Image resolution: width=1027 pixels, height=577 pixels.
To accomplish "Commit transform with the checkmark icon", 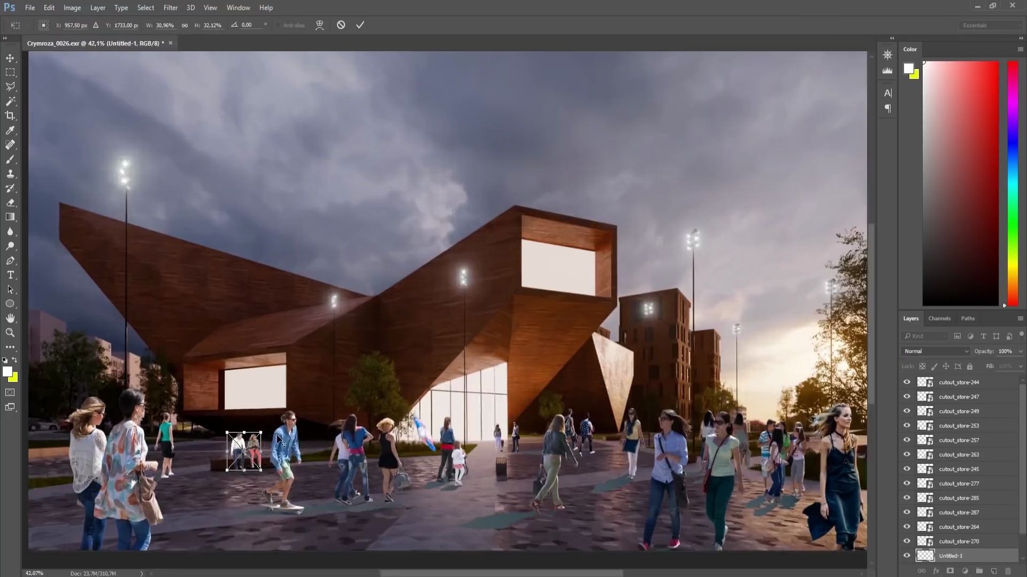I will click(x=360, y=25).
